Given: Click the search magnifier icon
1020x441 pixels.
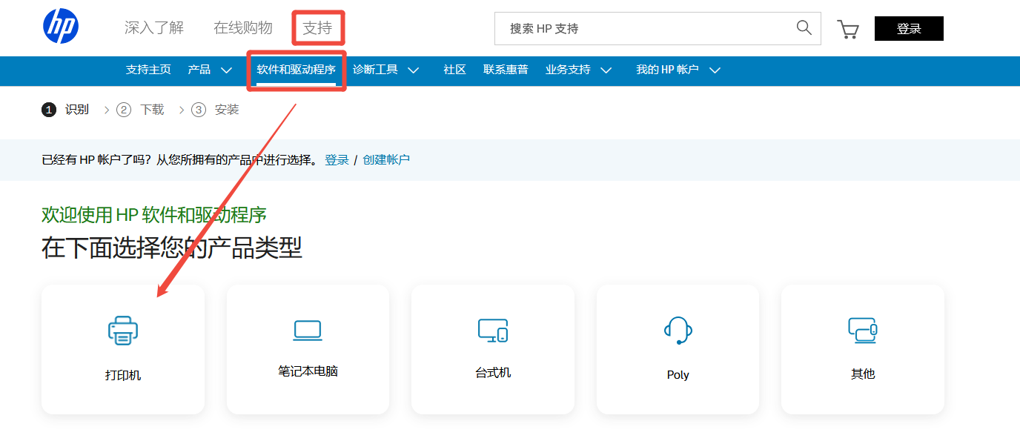Looking at the screenshot, I should tap(804, 28).
